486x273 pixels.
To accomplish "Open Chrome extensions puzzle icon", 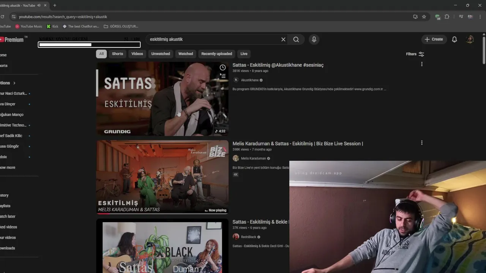I will coord(447,17).
